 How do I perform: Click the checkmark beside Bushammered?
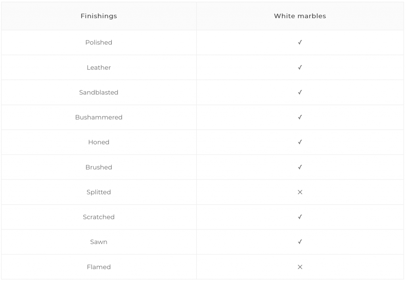[x=300, y=117]
